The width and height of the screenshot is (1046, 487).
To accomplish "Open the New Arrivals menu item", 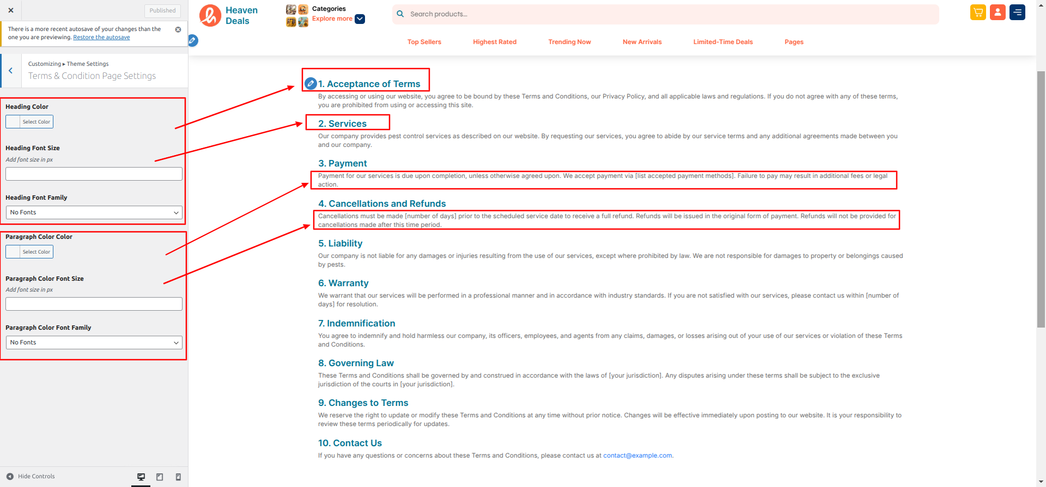I will click(x=642, y=42).
